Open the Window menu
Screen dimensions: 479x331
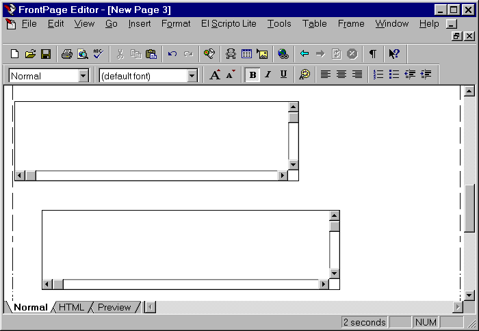tap(392, 23)
